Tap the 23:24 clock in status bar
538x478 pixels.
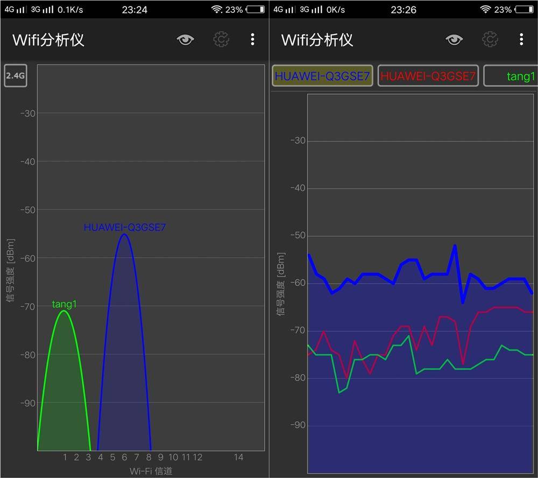click(134, 10)
